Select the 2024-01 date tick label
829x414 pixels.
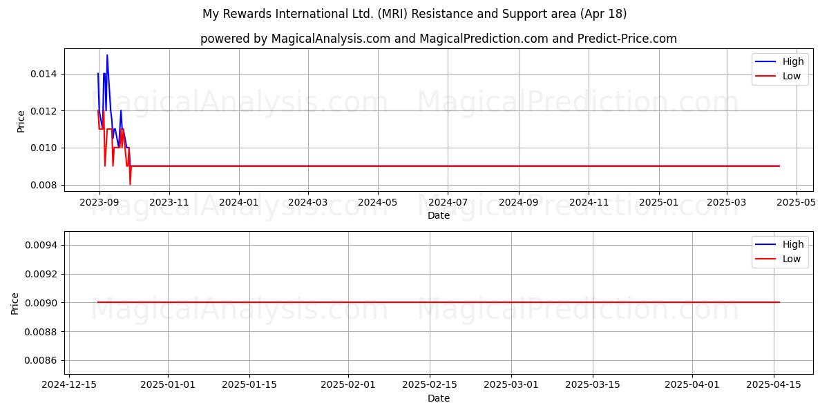(x=239, y=203)
